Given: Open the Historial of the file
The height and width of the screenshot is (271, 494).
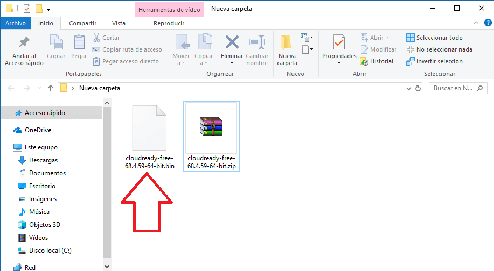Looking at the screenshot, I should pyautogui.click(x=377, y=61).
